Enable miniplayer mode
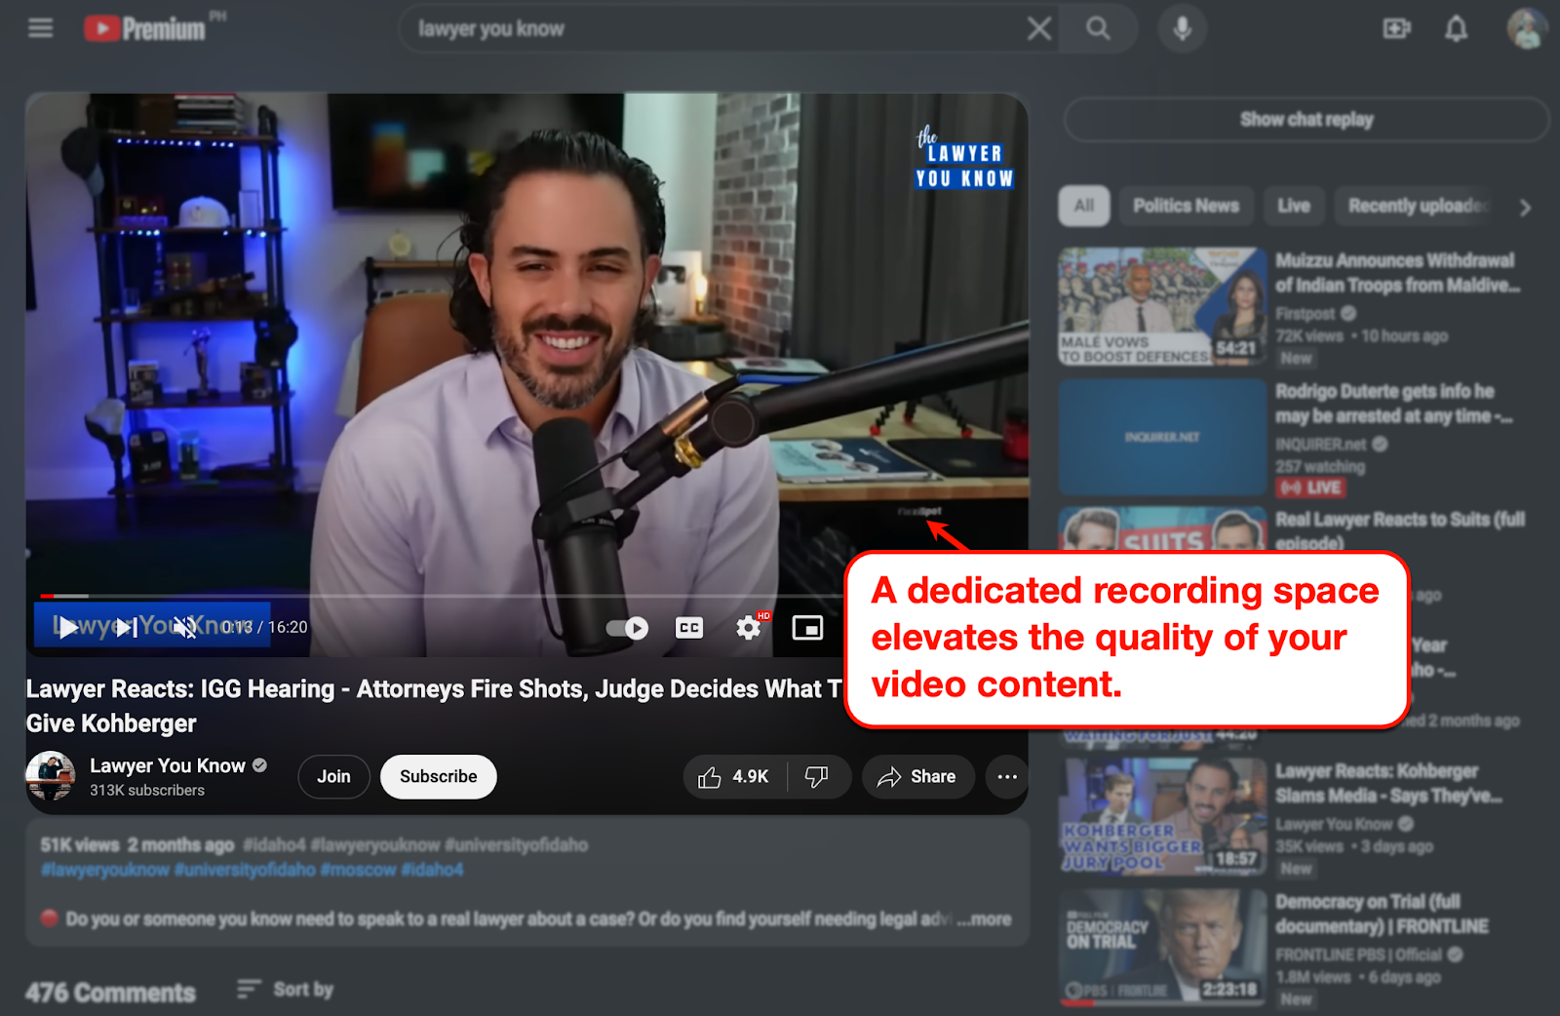Image resolution: width=1560 pixels, height=1016 pixels. tap(807, 628)
